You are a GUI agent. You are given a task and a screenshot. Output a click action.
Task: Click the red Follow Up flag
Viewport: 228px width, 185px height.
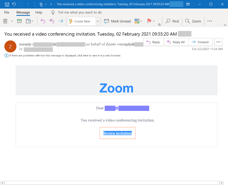pos(149,21)
